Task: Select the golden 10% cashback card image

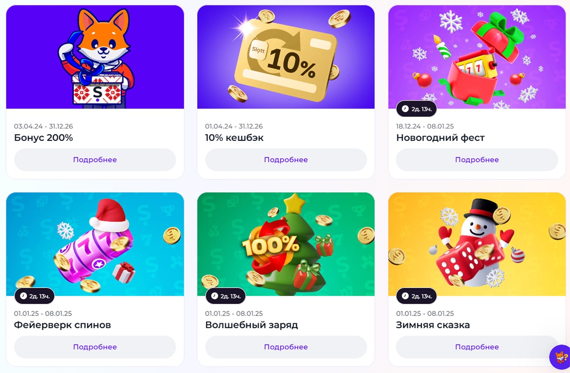Action: (286, 57)
